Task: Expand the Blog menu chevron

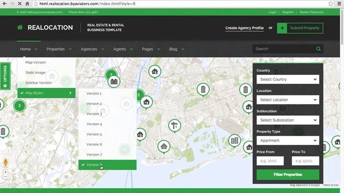Action: click(183, 49)
